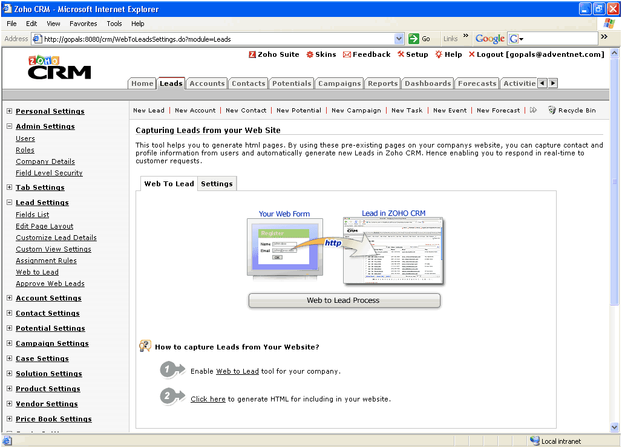
Task: Click 'Click here' to generate HTML
Action: tap(208, 399)
